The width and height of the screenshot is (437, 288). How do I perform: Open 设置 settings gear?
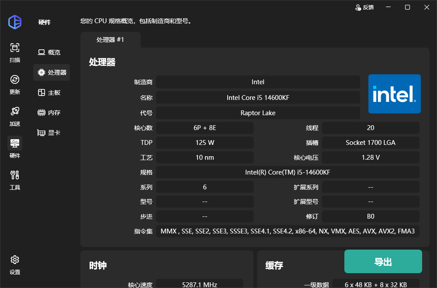[15, 265]
